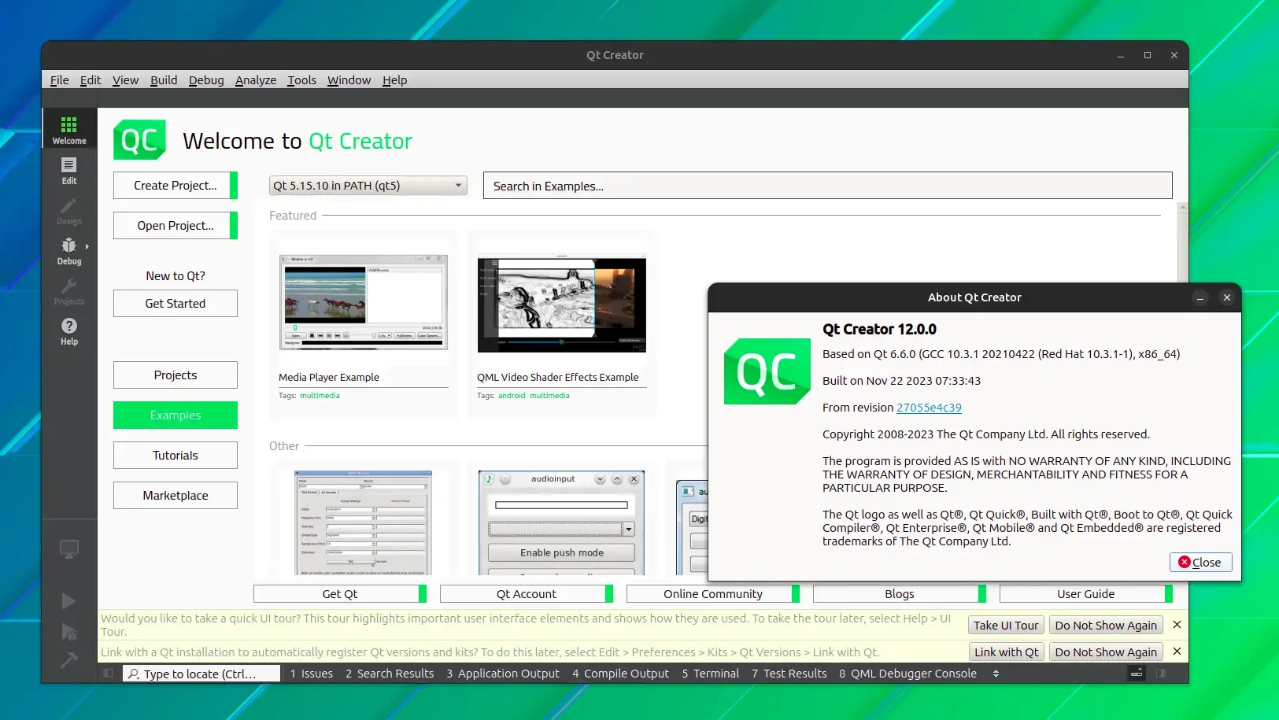Click the Open Project button

[176, 226]
